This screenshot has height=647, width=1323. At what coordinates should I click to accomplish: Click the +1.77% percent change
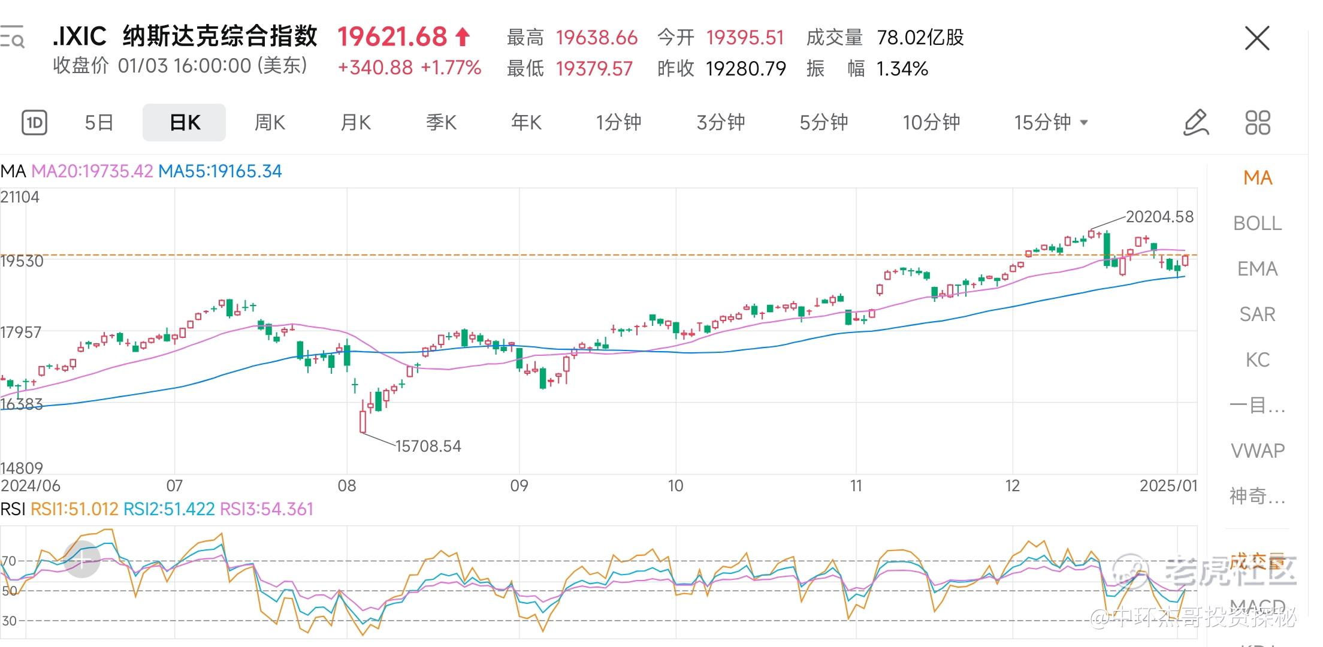(451, 68)
